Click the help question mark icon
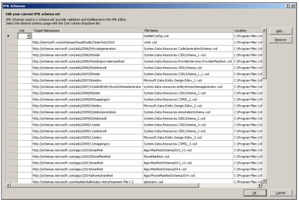Image resolution: width=299 pixels, height=202 pixels. [287, 6]
